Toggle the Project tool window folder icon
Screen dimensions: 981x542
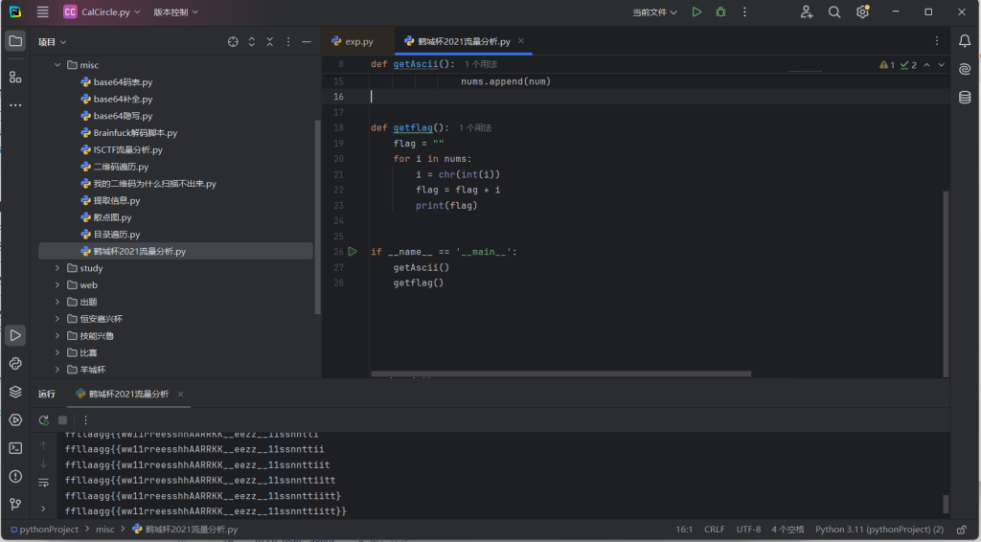[15, 41]
